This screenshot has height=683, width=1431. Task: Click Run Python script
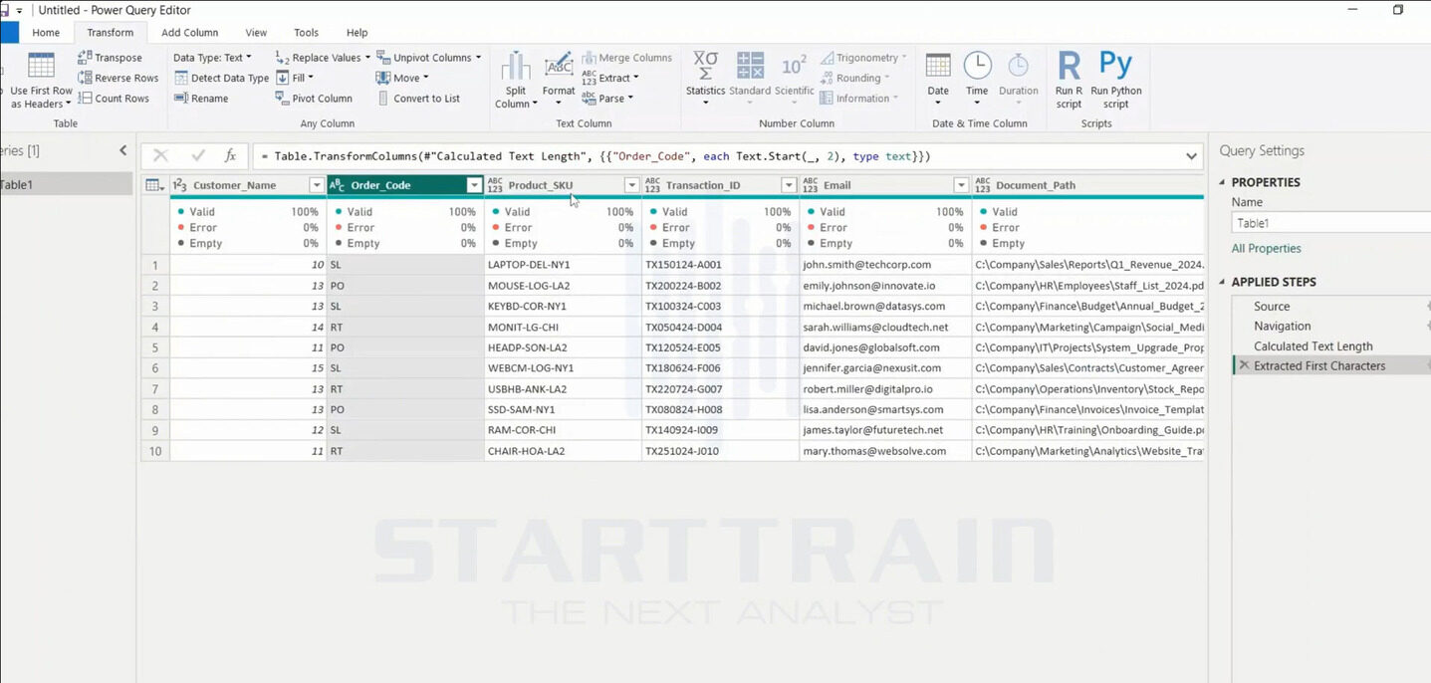1116,80
